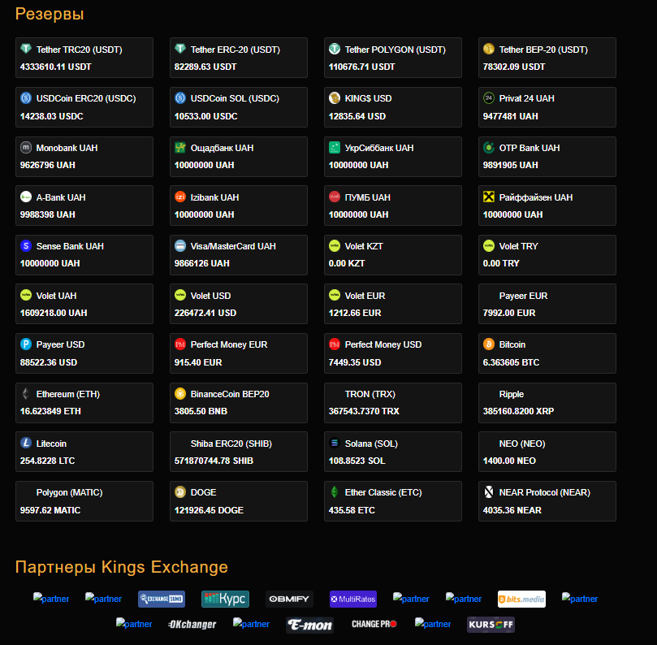Image resolution: width=657 pixels, height=645 pixels.
Task: Click the Monobank logo icon
Action: [26, 147]
